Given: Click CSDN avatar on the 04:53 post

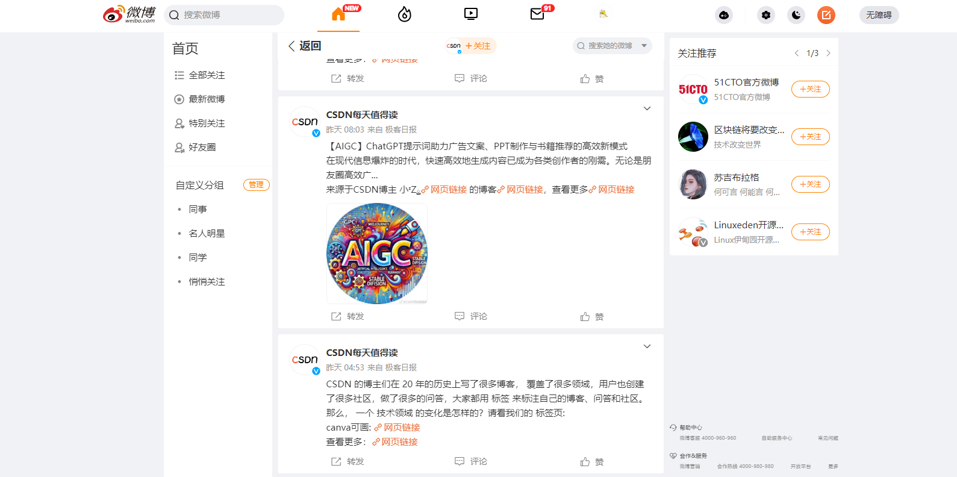Looking at the screenshot, I should 305,360.
